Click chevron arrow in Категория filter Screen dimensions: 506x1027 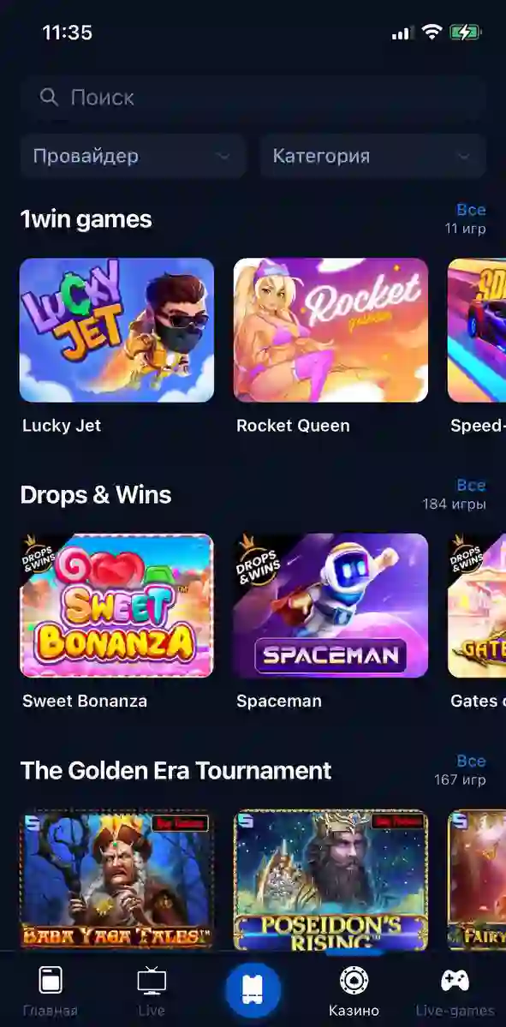pos(464,157)
